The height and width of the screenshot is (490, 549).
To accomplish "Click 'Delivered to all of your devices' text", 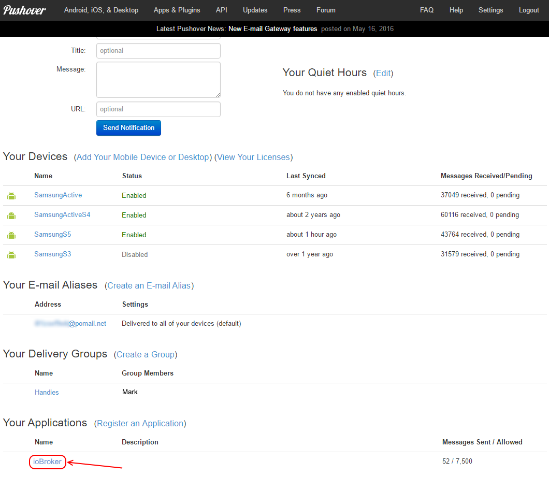I will [x=181, y=324].
